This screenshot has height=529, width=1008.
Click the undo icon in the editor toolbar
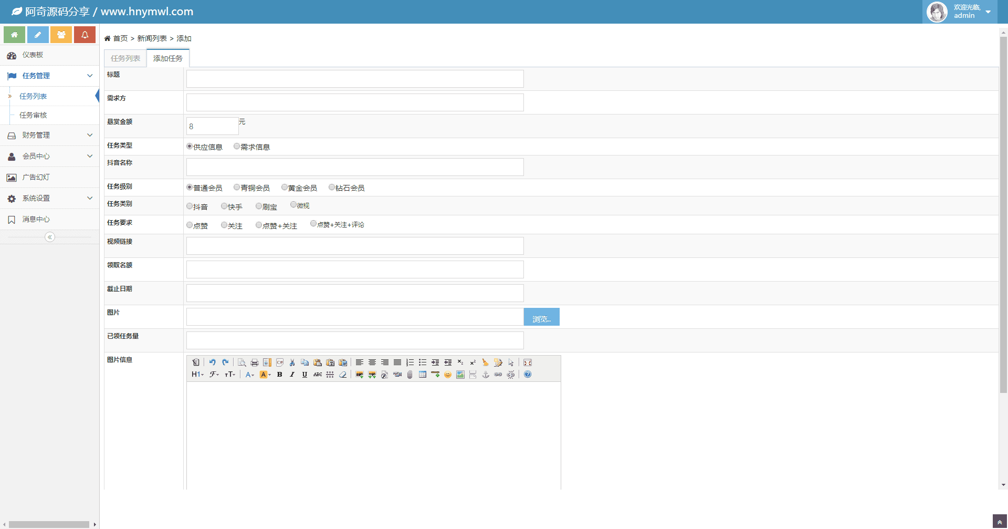click(212, 362)
